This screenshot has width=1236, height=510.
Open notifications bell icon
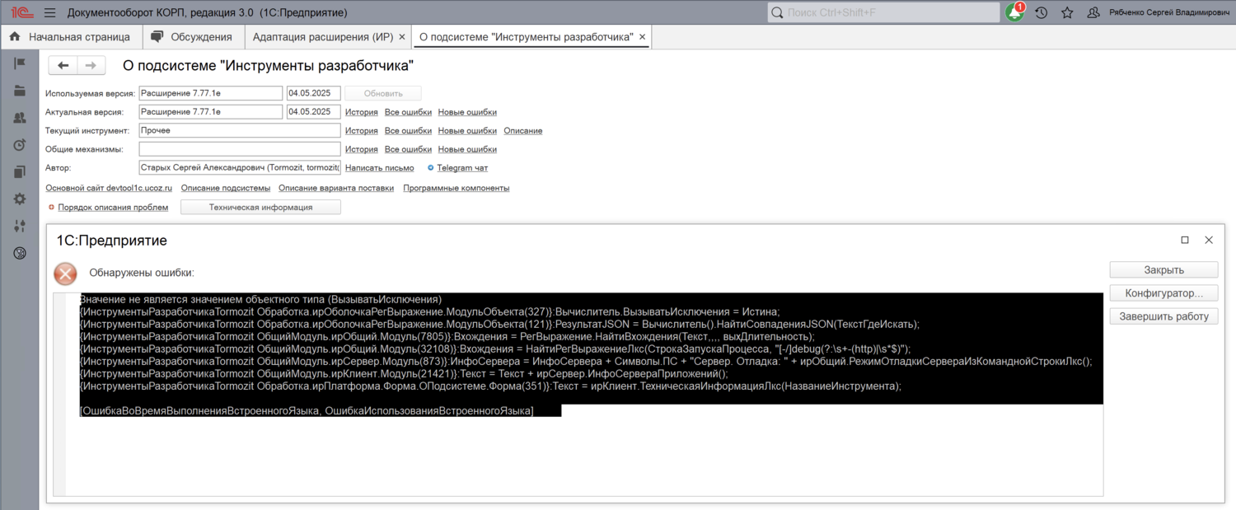1015,12
